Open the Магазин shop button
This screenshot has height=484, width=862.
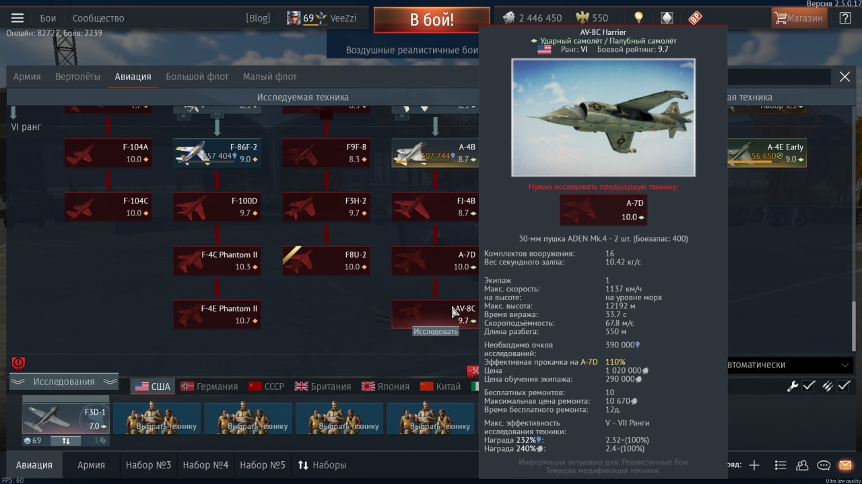pyautogui.click(x=799, y=18)
